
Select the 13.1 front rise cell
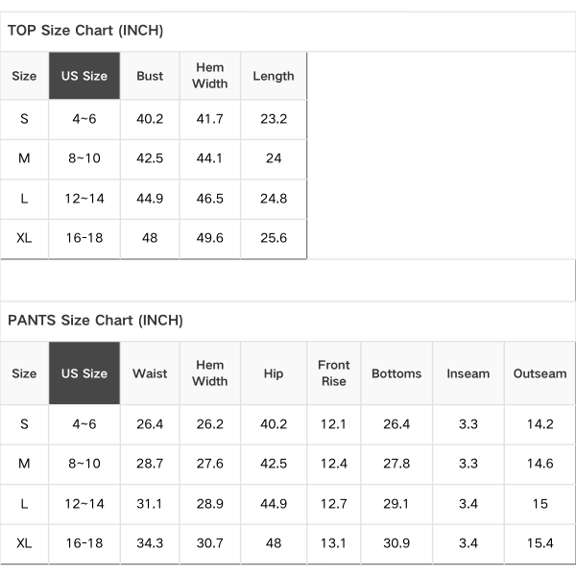click(334, 543)
